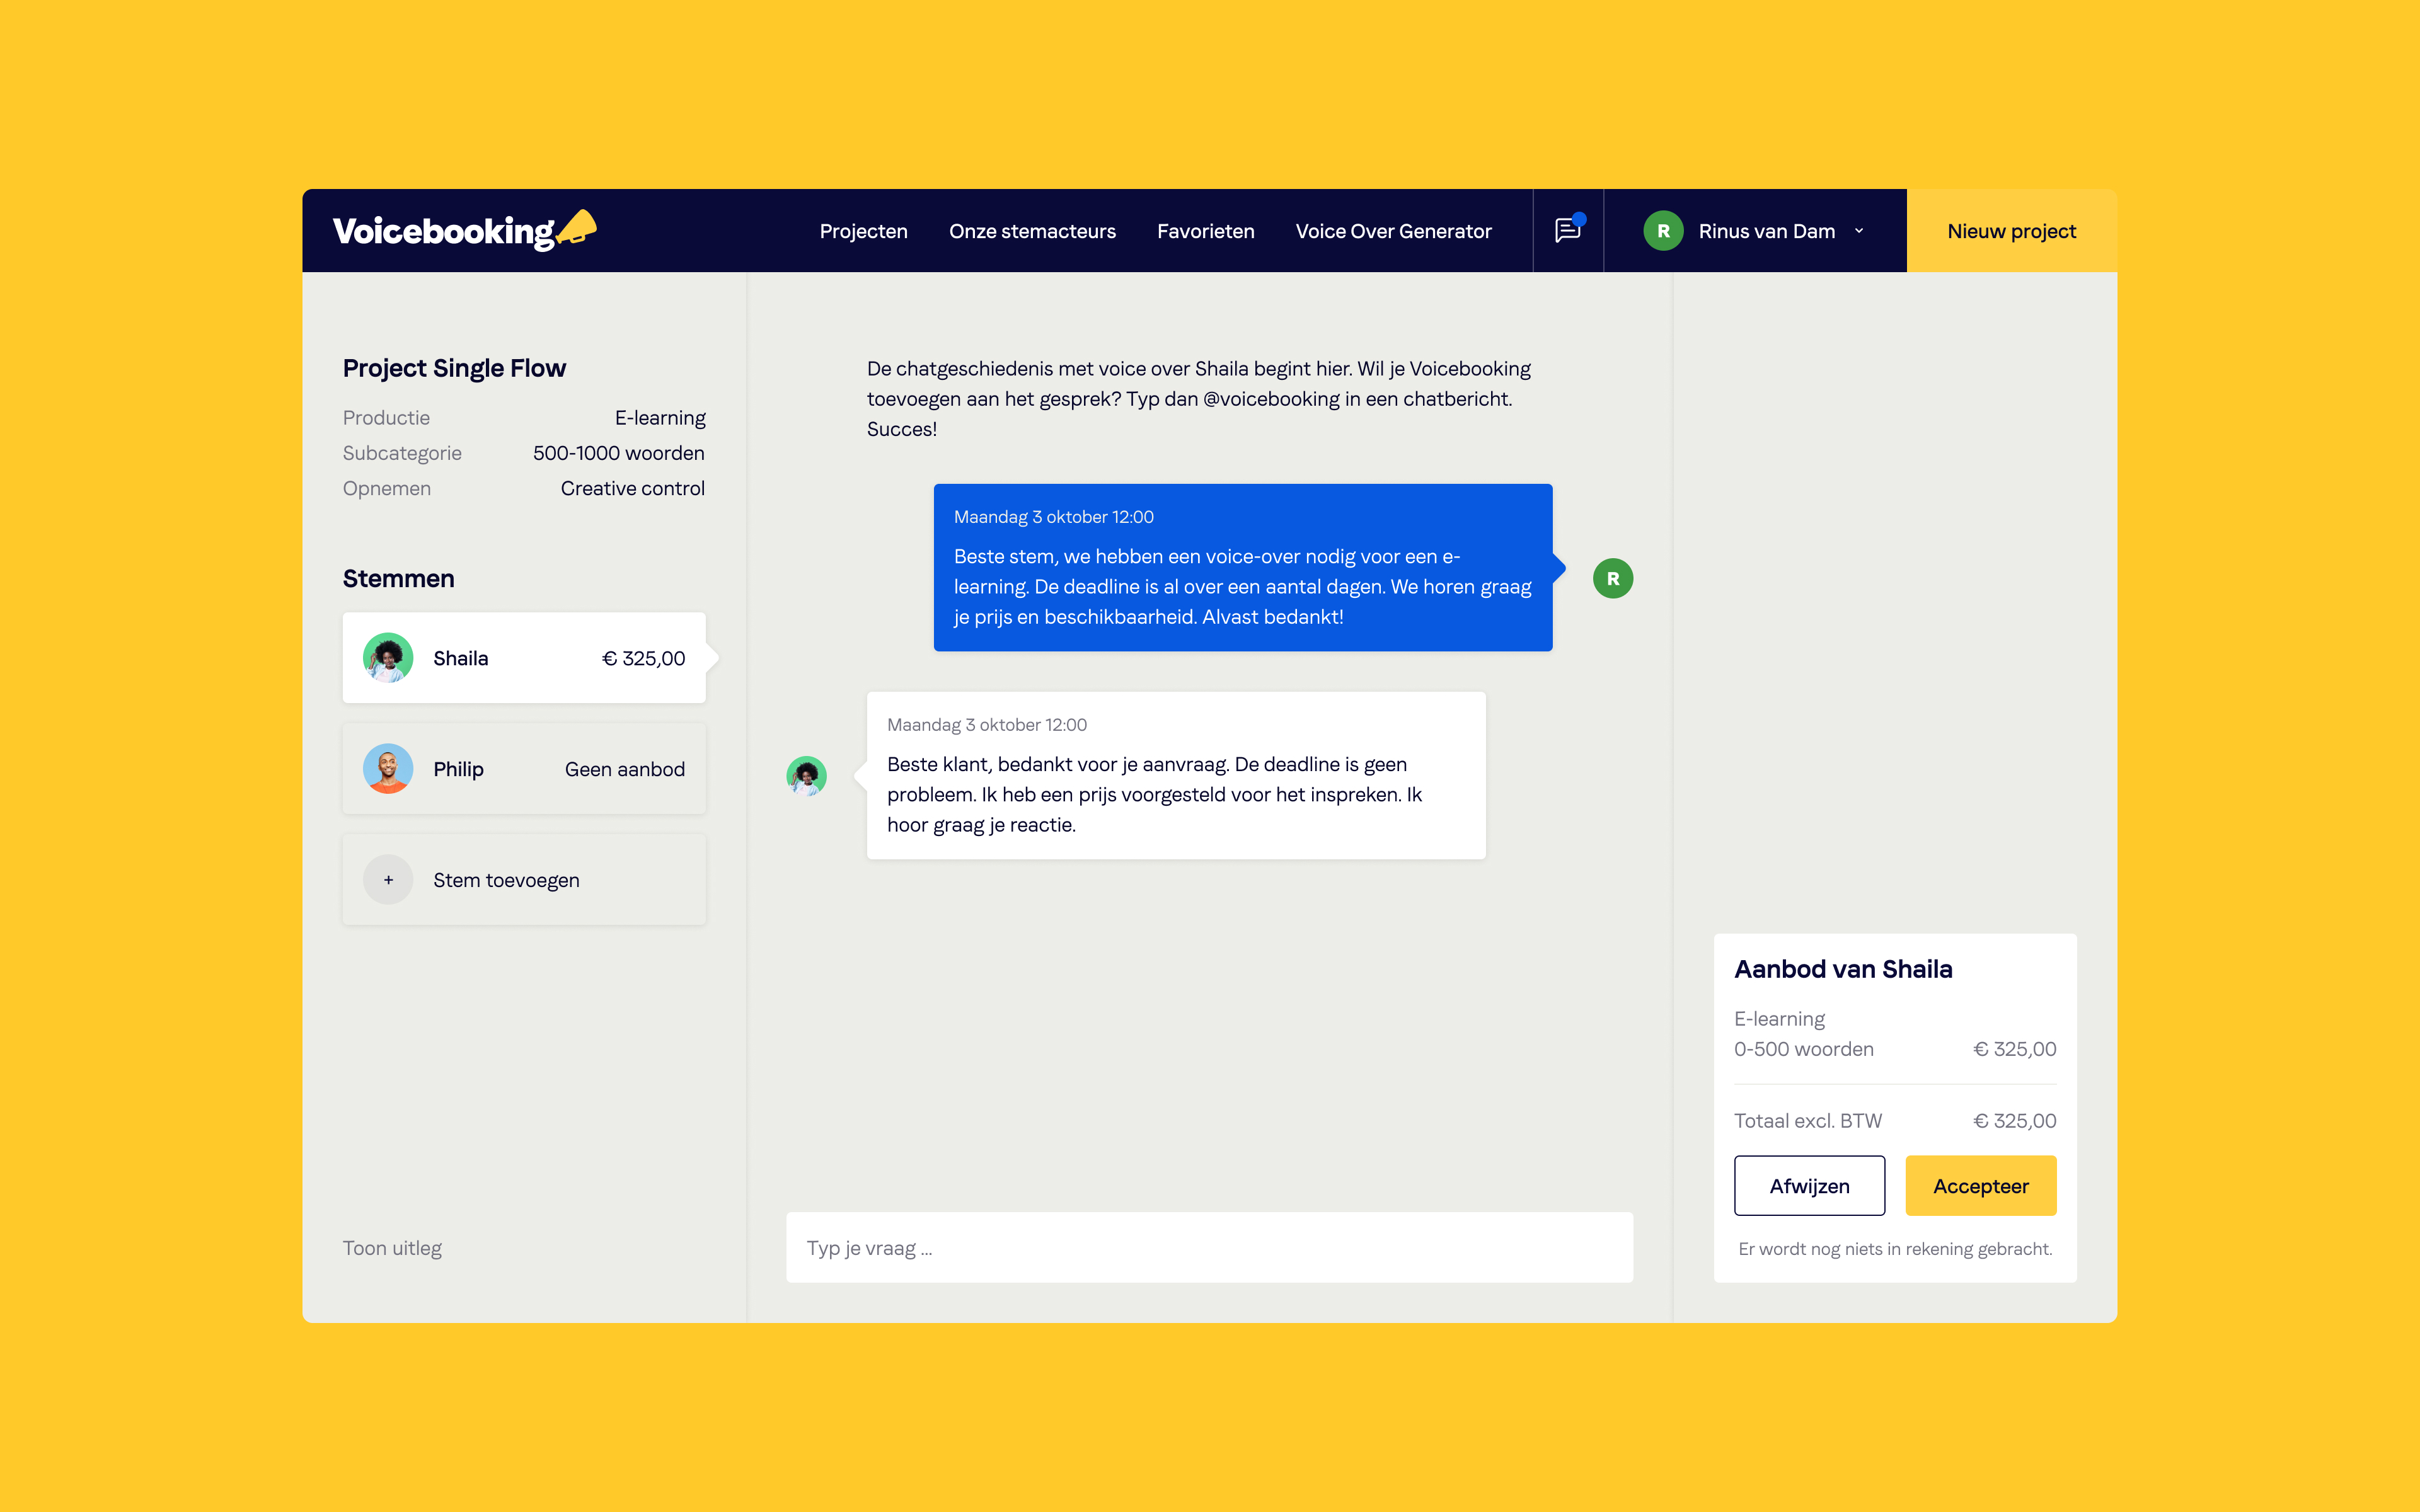Click Rinus van Dam's green R avatar in navbar
2420x1512 pixels.
coord(1663,231)
